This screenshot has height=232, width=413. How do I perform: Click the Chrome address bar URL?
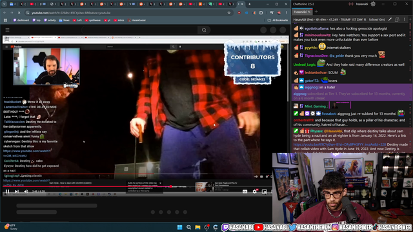pyautogui.click(x=71, y=13)
